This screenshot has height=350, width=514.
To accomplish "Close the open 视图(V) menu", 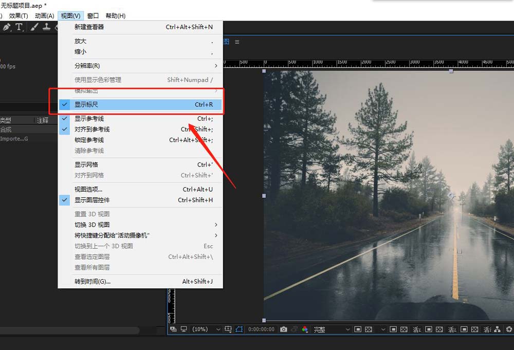I will click(71, 16).
